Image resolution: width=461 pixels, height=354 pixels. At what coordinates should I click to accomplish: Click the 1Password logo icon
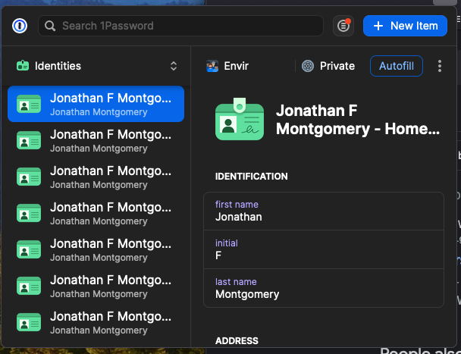(x=20, y=26)
